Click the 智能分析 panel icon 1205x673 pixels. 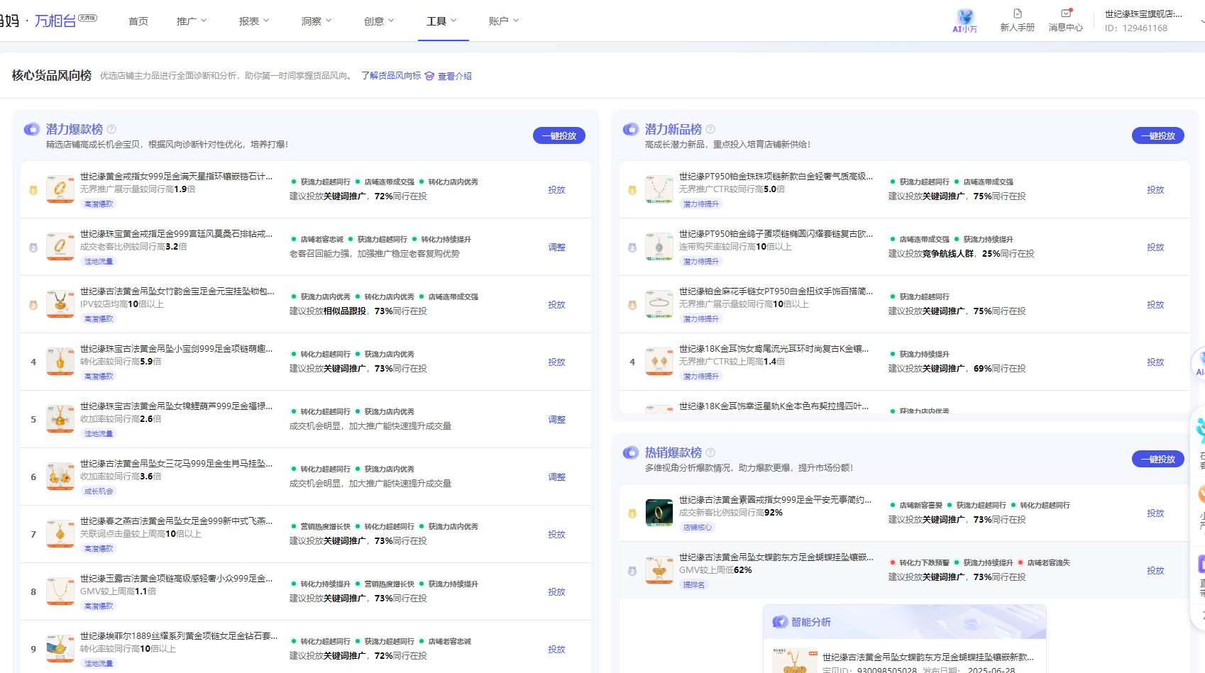[x=780, y=622]
